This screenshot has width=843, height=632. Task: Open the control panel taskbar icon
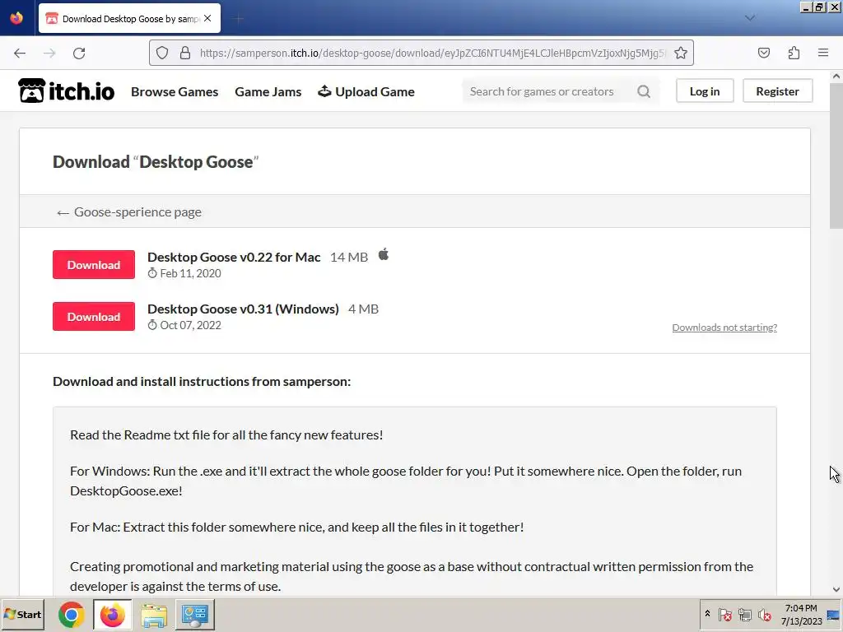(x=194, y=615)
